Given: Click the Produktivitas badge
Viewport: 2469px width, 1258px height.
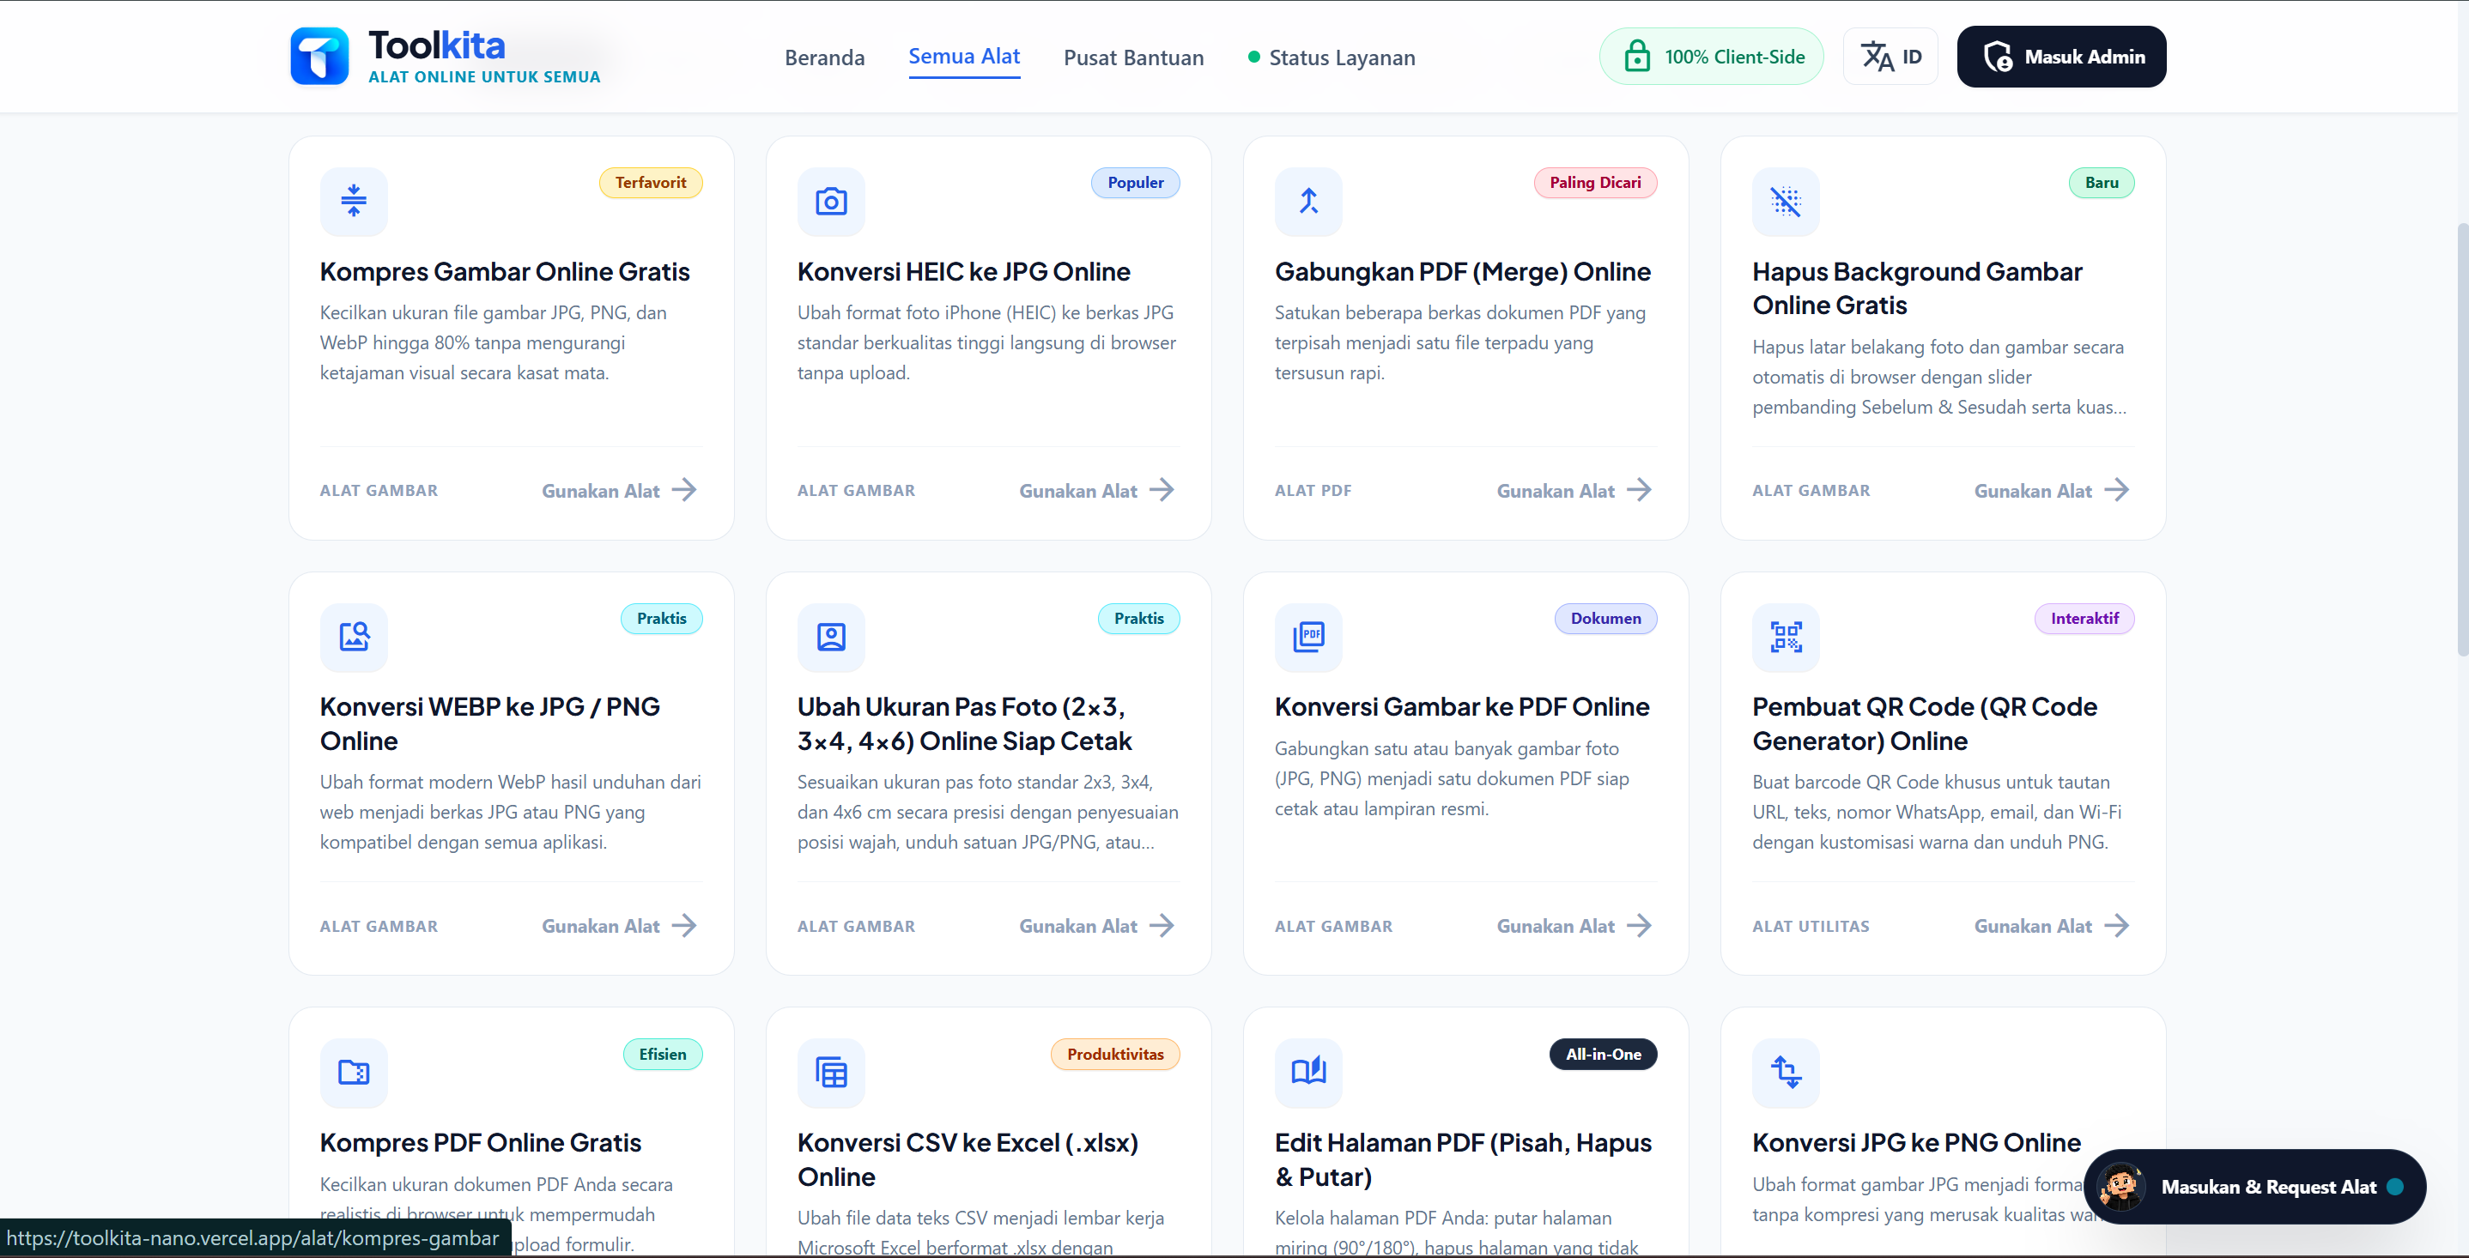Looking at the screenshot, I should coord(1116,1054).
